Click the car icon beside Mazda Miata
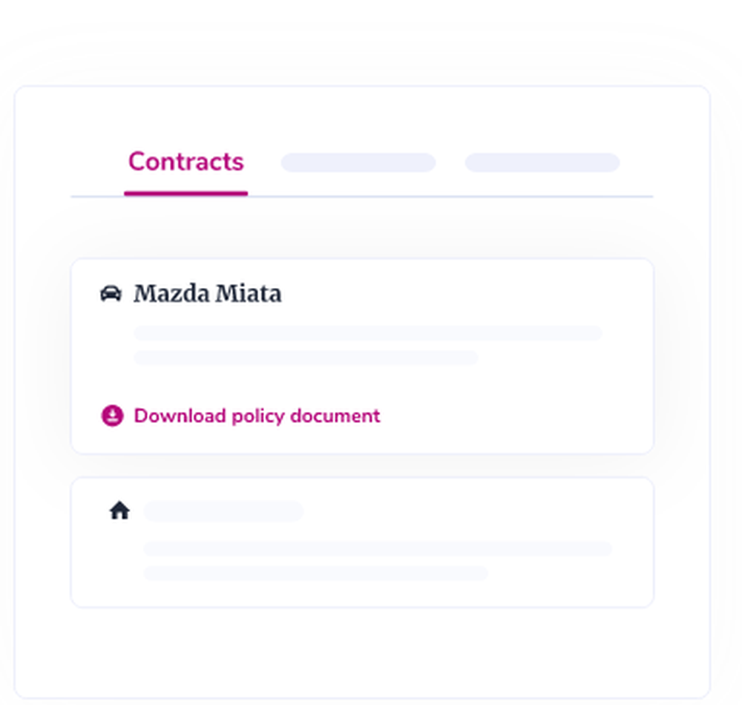 click(x=111, y=294)
